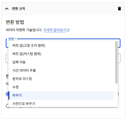The image size is (127, 120).
Task: Open the 자세히 알아보기 link
Action: (x=55, y=30)
